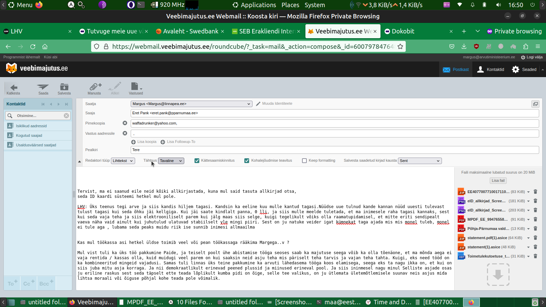Attach a file with Manusta button
Screen dimensions: 546x307
pos(94,89)
